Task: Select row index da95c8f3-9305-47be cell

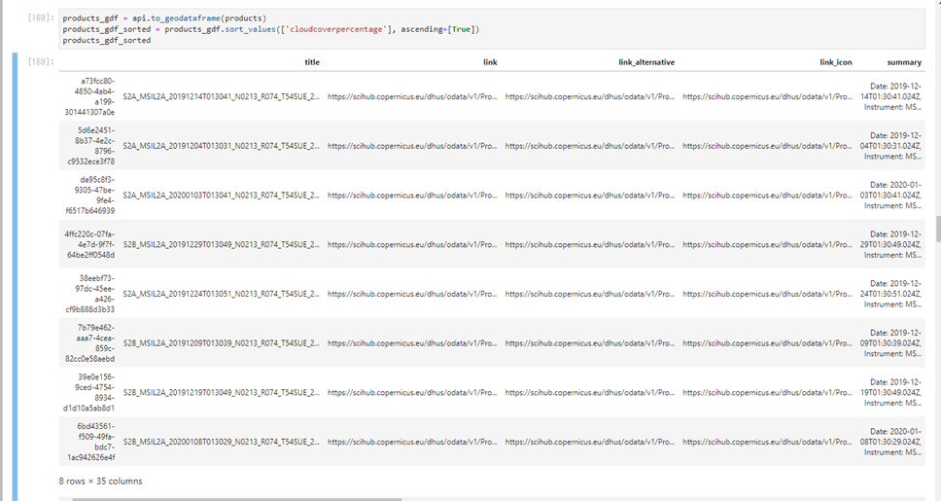Action: (x=88, y=195)
